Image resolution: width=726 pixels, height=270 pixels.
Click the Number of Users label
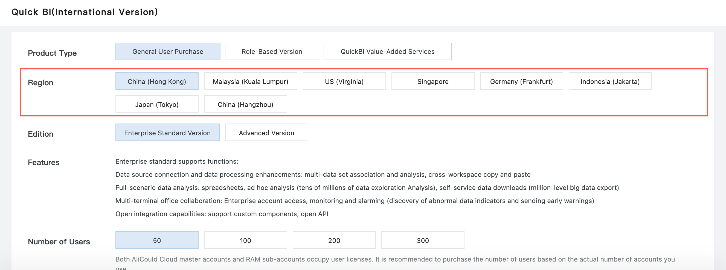(59, 242)
